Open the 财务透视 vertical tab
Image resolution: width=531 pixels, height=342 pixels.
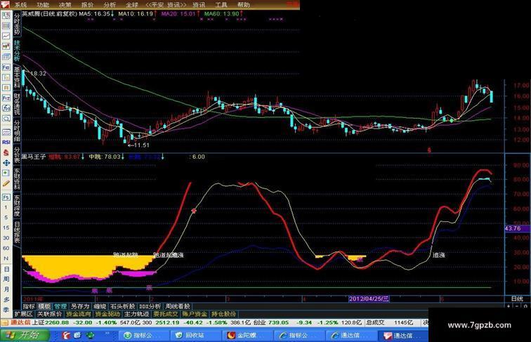click(17, 104)
